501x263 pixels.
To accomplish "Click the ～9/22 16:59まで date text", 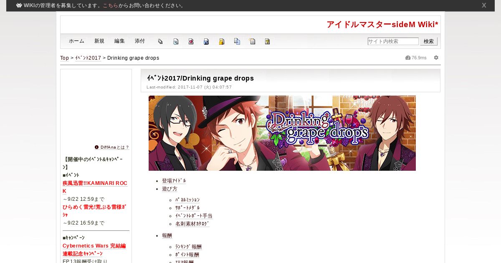I will pyautogui.click(x=83, y=223).
